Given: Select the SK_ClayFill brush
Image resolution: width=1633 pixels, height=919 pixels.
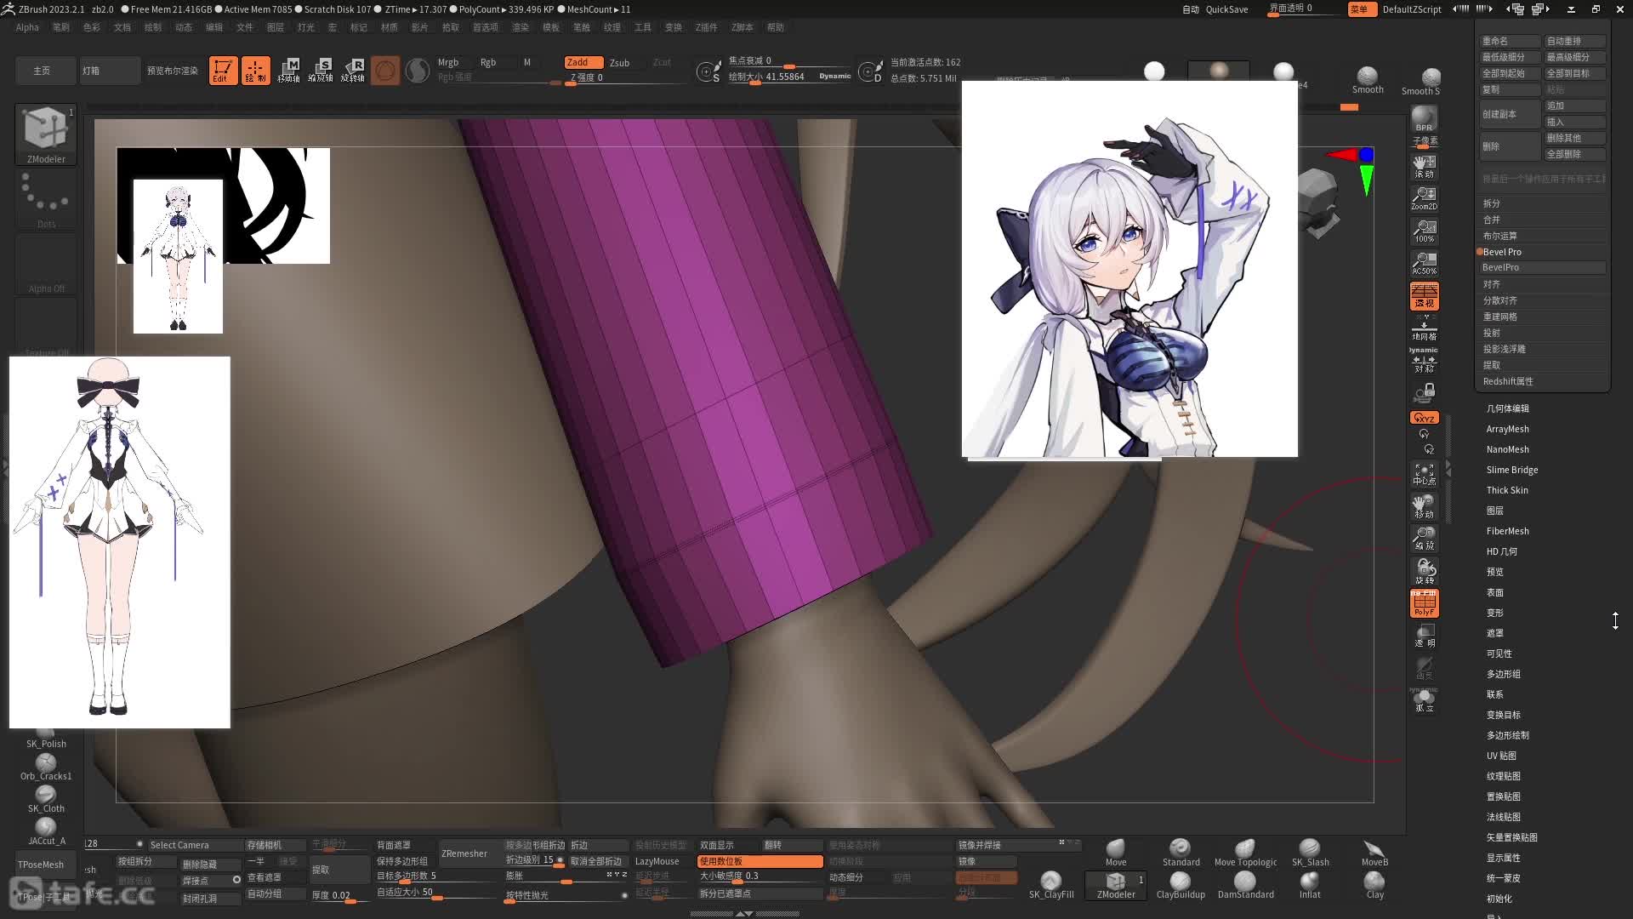Looking at the screenshot, I should pyautogui.click(x=1051, y=885).
